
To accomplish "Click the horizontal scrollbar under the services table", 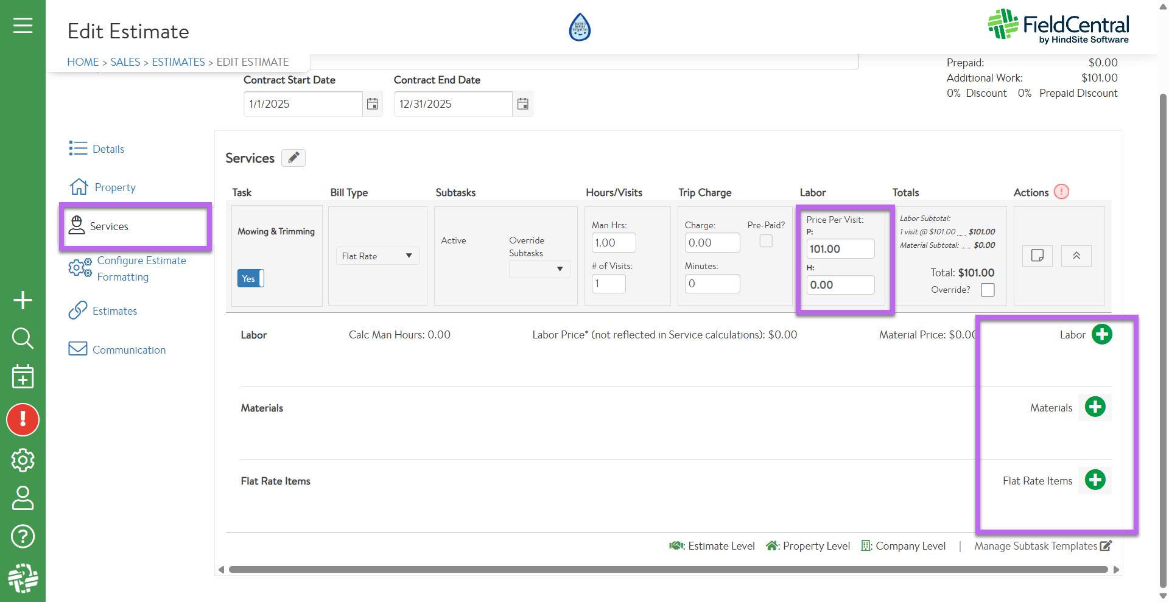I will [668, 570].
